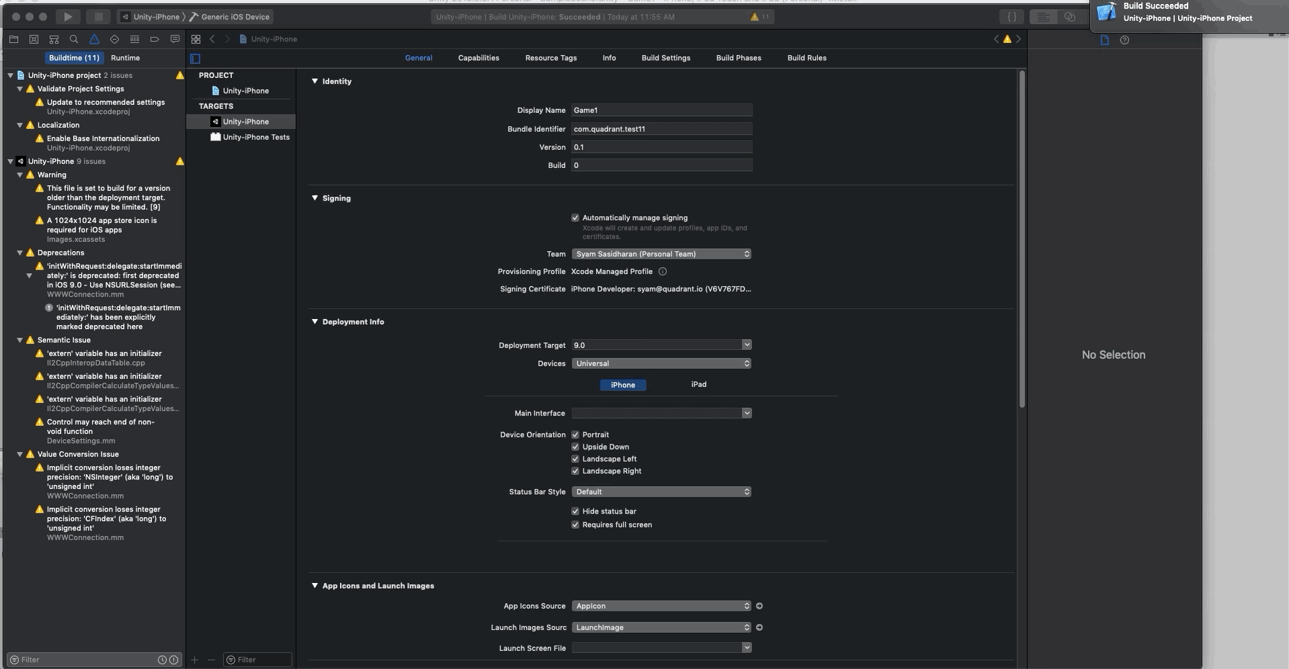Select the iPad device segment
This screenshot has width=1289, height=669.
699,384
